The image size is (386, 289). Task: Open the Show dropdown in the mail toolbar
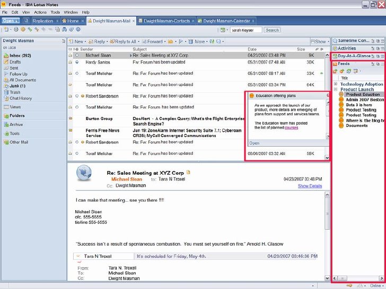coord(320,41)
